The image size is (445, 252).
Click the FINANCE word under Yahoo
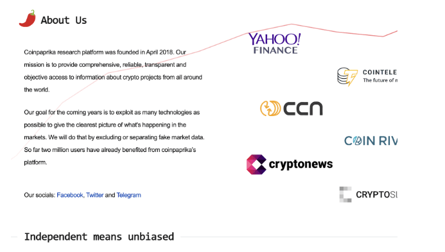[x=275, y=51]
